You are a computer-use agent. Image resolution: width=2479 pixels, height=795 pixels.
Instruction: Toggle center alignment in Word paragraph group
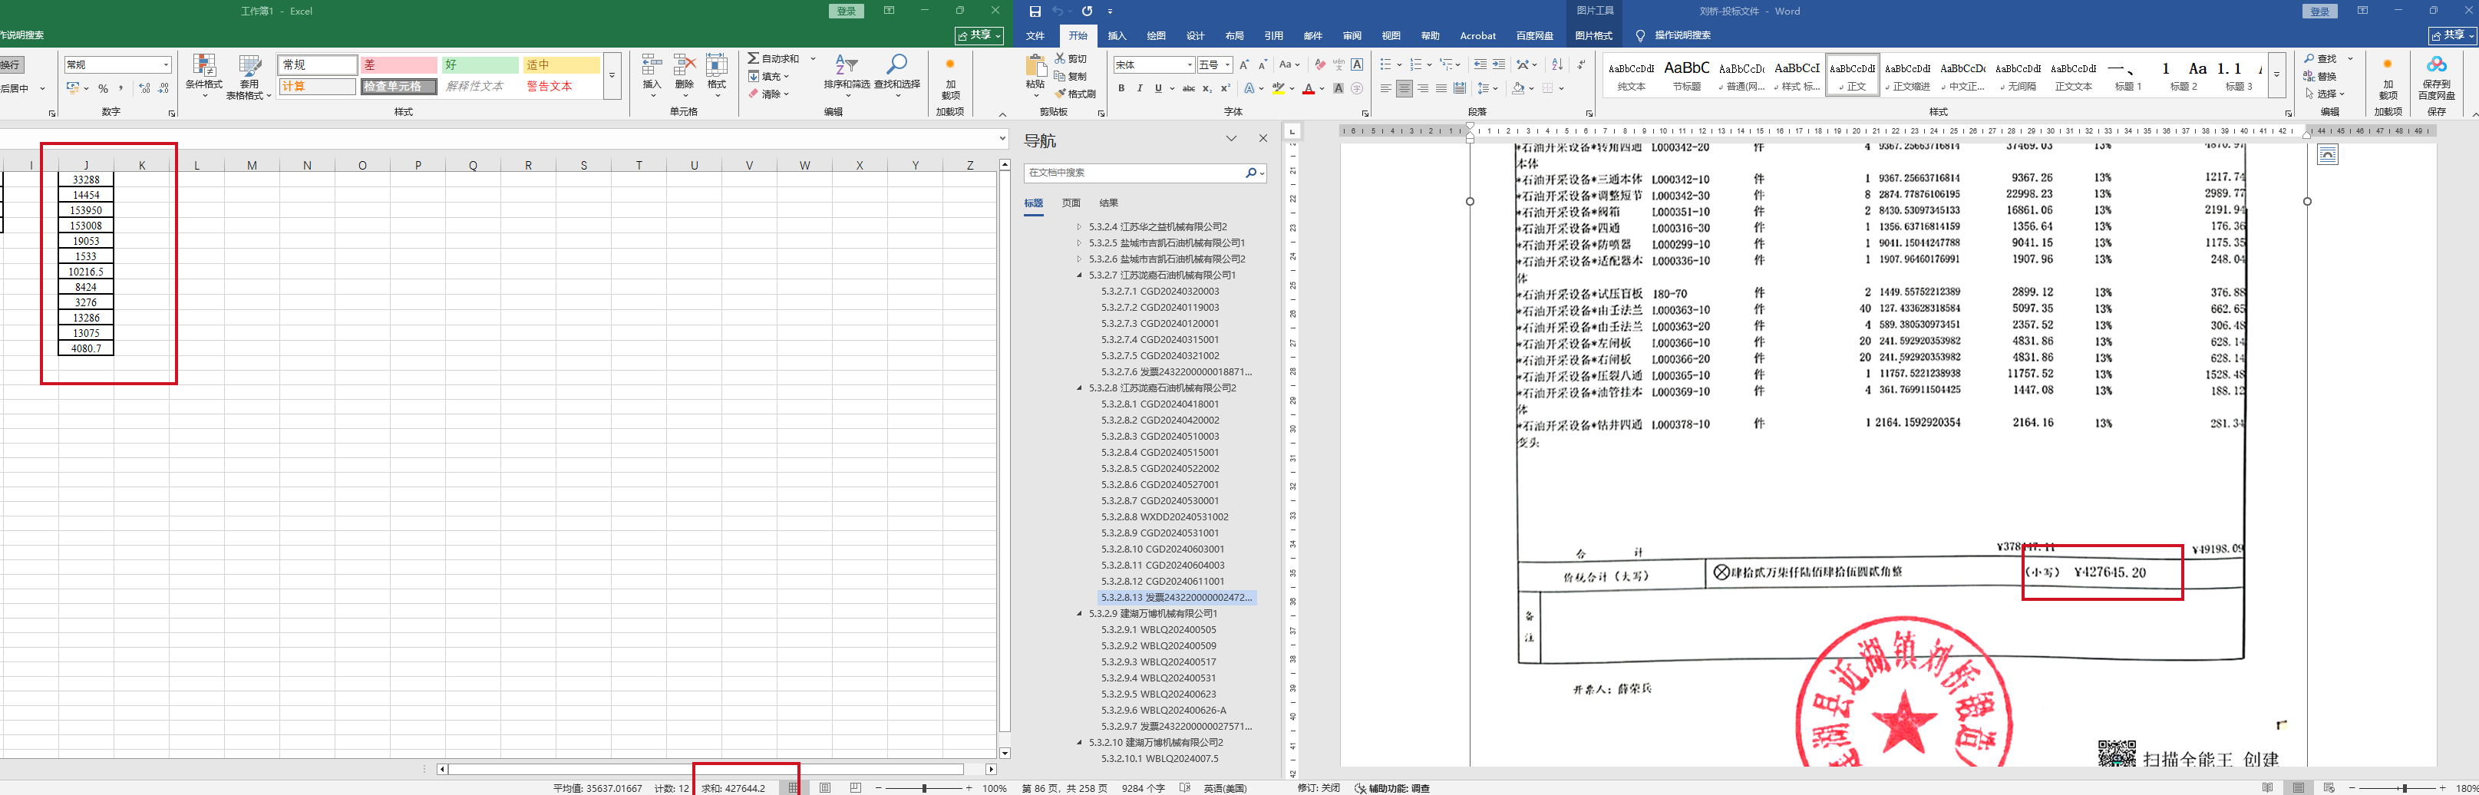coord(1404,88)
